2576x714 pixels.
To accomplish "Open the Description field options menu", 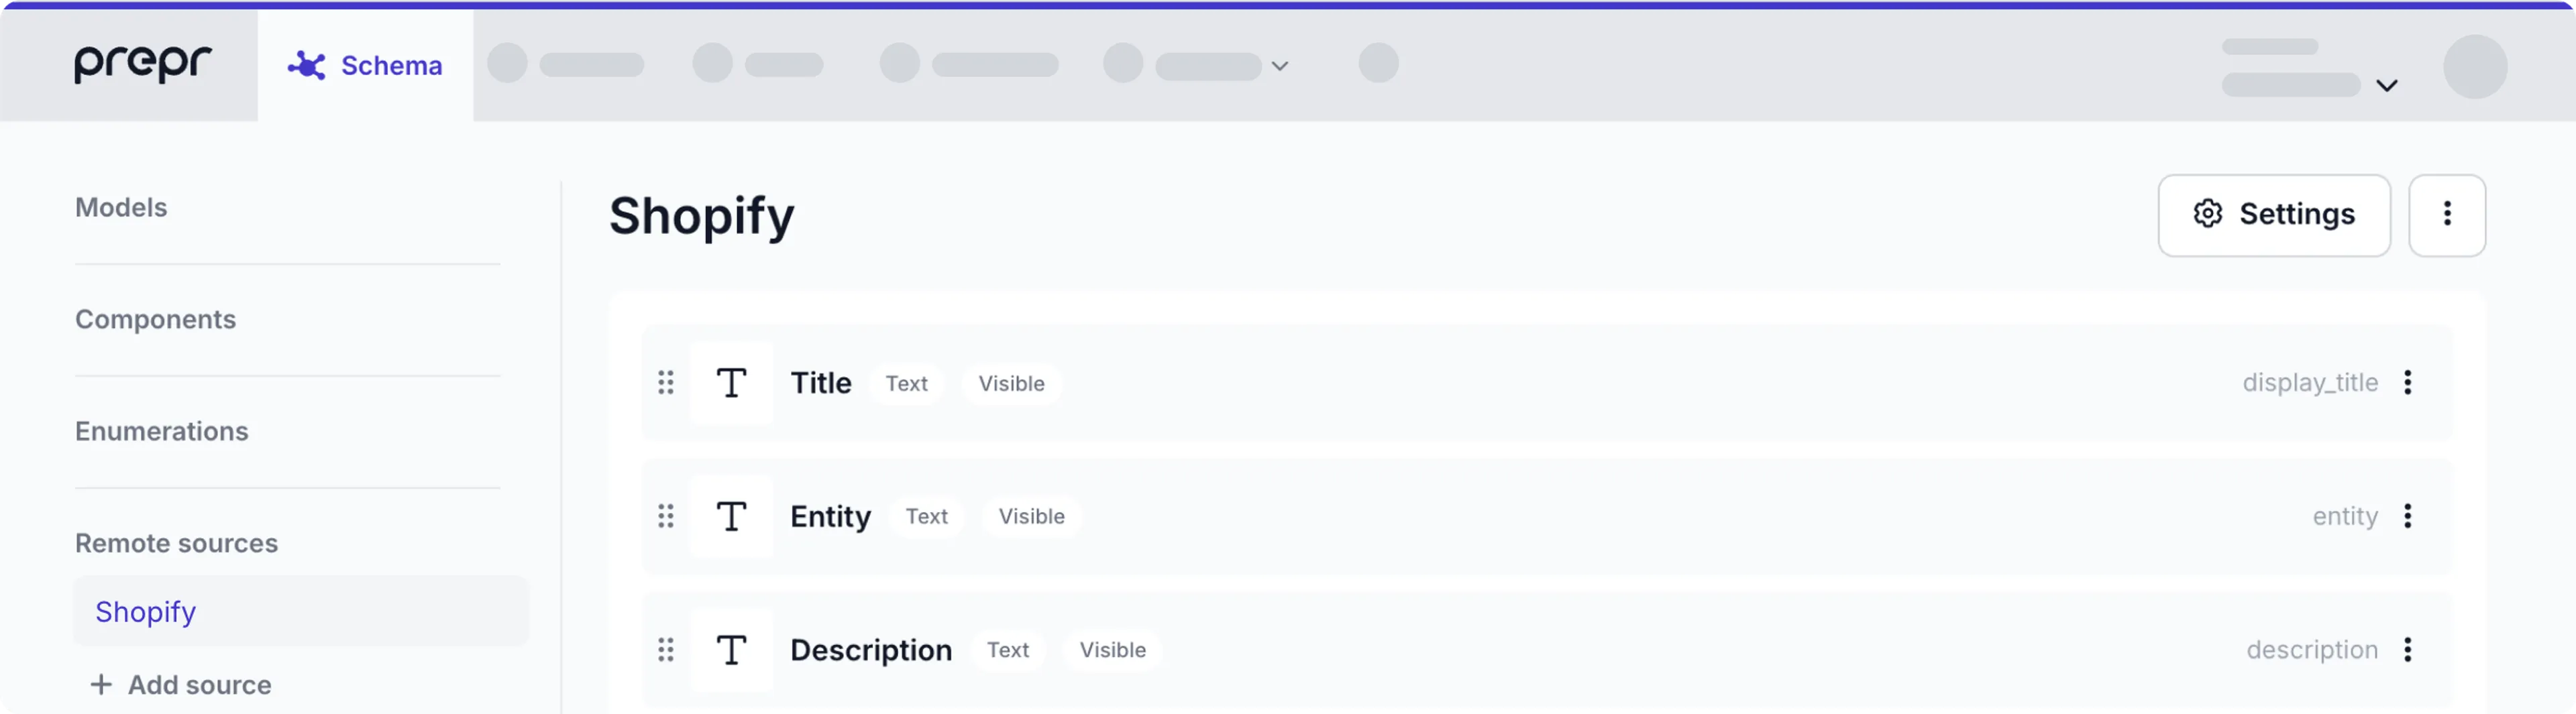I will tap(2407, 651).
